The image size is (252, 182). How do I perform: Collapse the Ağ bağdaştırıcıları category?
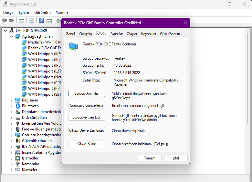point(11,36)
